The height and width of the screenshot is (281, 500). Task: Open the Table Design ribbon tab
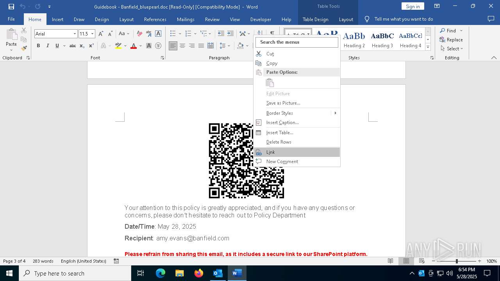tap(315, 19)
